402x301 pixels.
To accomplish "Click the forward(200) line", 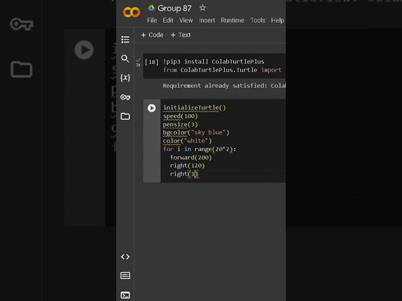I will click(191, 157).
